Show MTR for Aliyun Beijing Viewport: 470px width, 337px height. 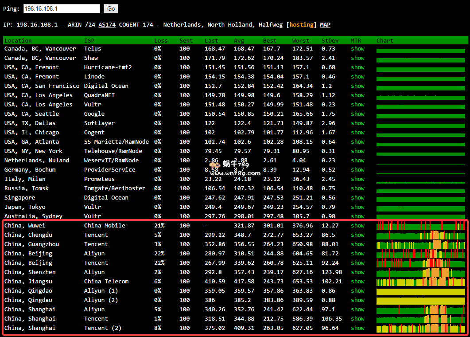(357, 253)
